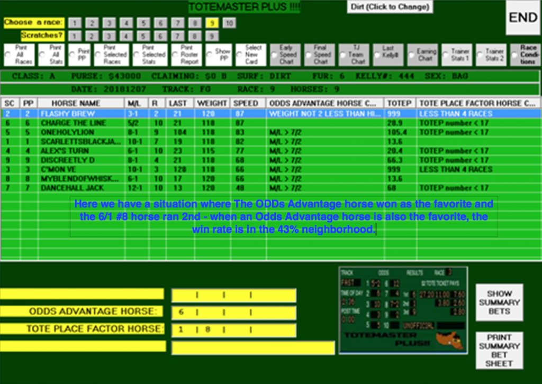This screenshot has height=384, width=542.
Task: Click PRINT SUMMARY BET SHEET
Action: tap(500, 350)
